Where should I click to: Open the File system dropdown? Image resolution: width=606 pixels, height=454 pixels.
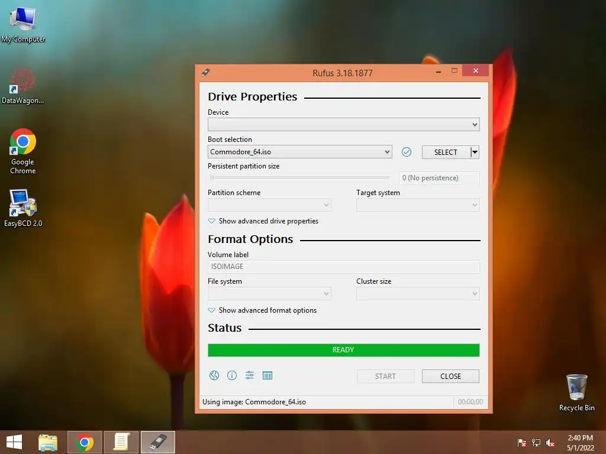click(269, 294)
